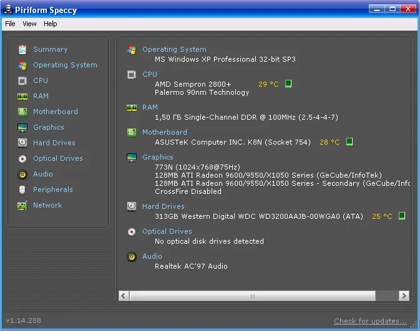This screenshot has width=420, height=331.
Task: Click the Windows flag icon in summary pane
Action: pyautogui.click(x=132, y=50)
